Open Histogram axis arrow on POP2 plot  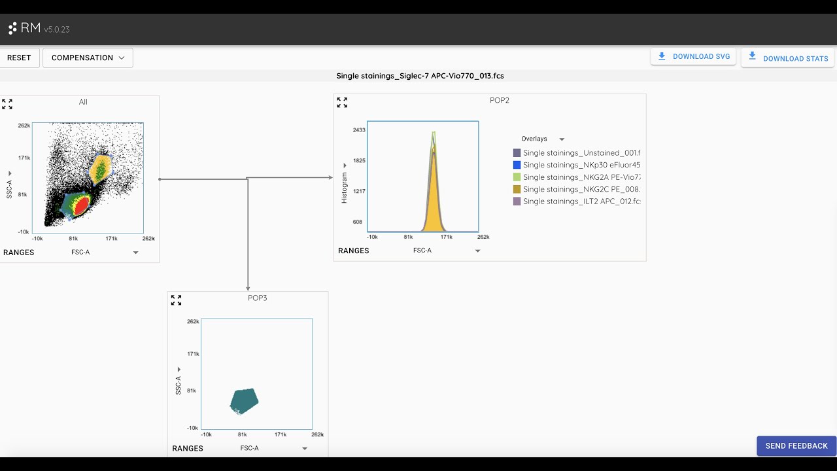point(345,166)
